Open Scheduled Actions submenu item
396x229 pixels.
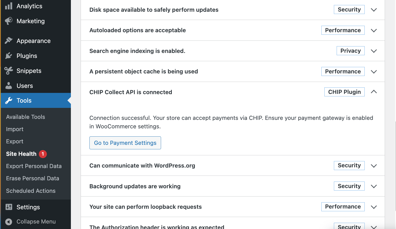pyautogui.click(x=31, y=191)
